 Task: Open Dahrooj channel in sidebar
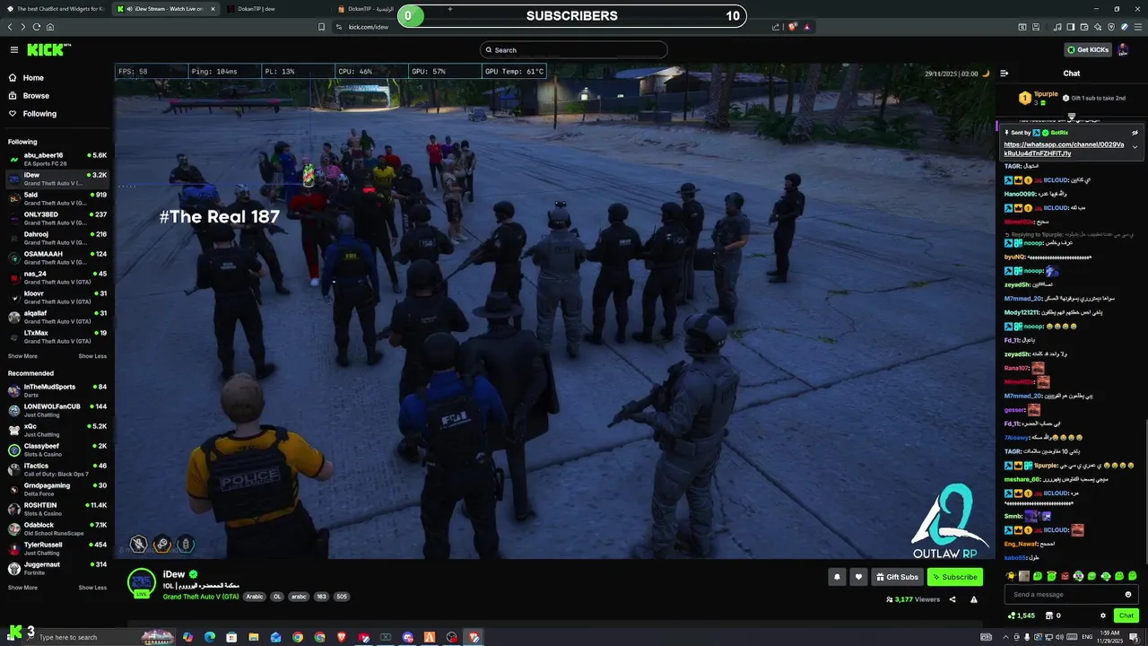pos(57,238)
